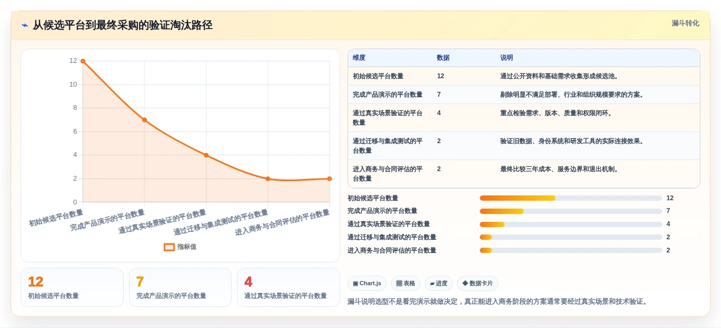Click the chart data point at value 4

206,155
